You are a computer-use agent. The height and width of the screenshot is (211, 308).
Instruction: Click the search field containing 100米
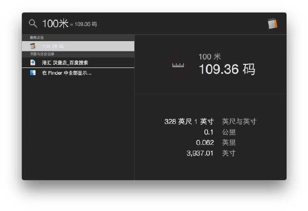(x=55, y=24)
